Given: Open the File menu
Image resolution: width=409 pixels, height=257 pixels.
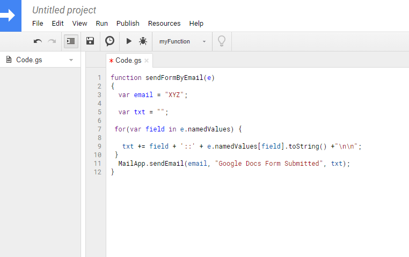Looking at the screenshot, I should click(38, 24).
